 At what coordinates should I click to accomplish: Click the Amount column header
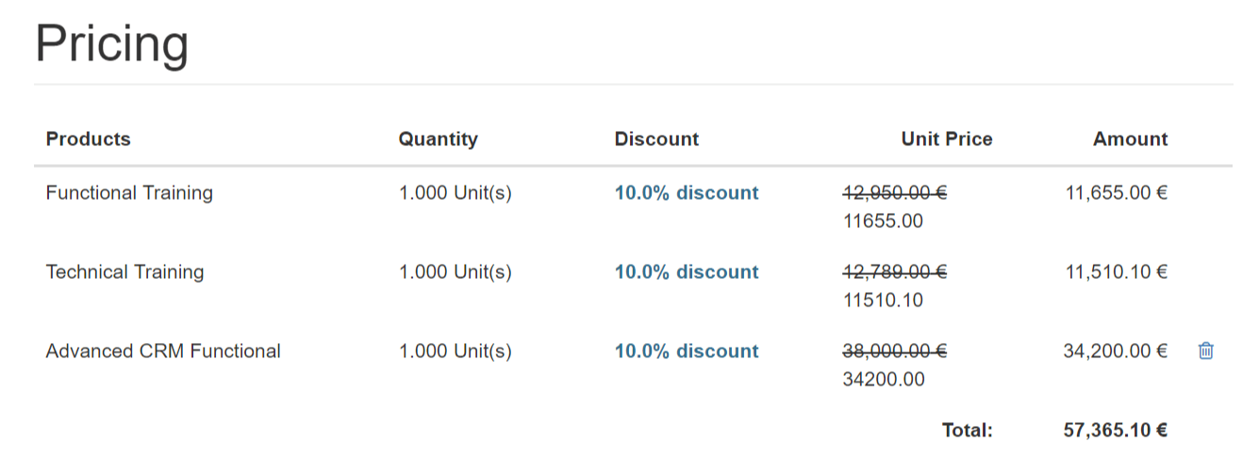[x=1130, y=139]
